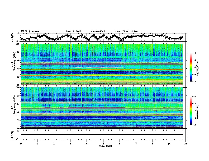This screenshot has width=209, height=161.
Task: Click the 'station=KAP' label
Action: click(98, 32)
